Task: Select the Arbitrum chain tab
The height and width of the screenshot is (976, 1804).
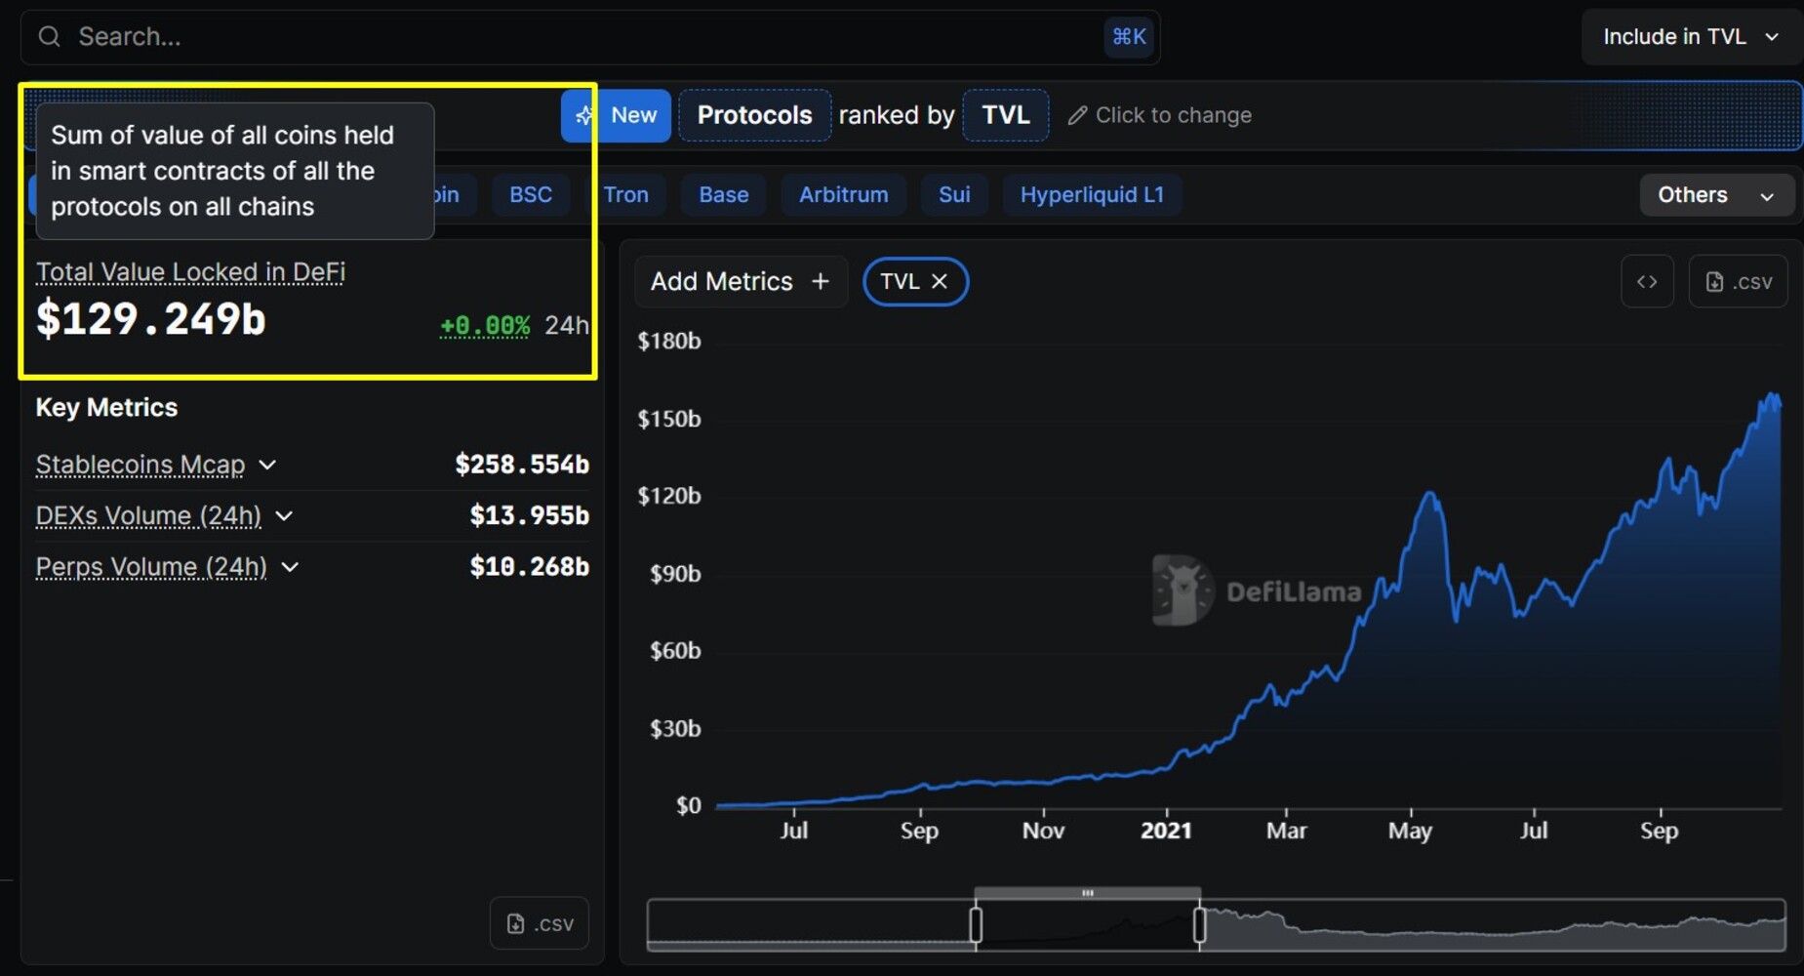Action: point(843,194)
